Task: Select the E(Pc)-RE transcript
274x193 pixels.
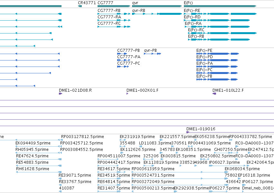Action: [x=220, y=14]
